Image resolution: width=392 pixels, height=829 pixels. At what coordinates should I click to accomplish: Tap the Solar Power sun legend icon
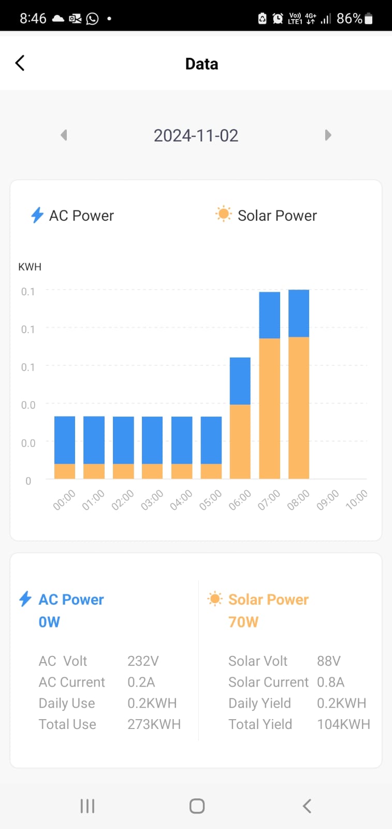[224, 214]
